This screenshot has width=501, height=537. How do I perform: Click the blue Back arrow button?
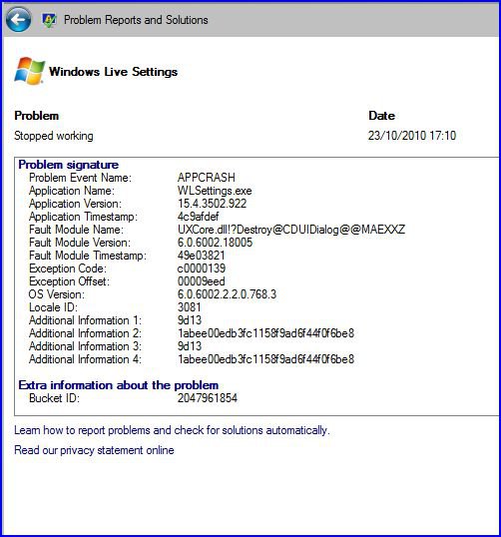[19, 20]
